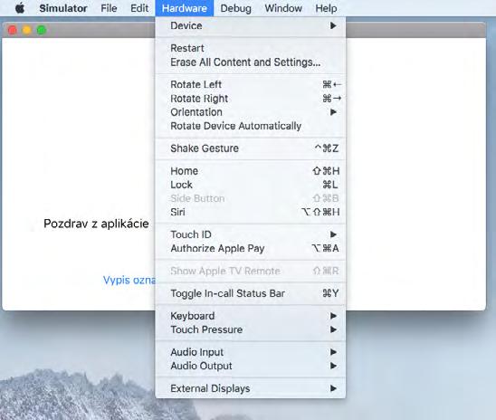Viewport: 496px width, 420px height.
Task: Open the Simulator application menu
Action: [63, 8]
